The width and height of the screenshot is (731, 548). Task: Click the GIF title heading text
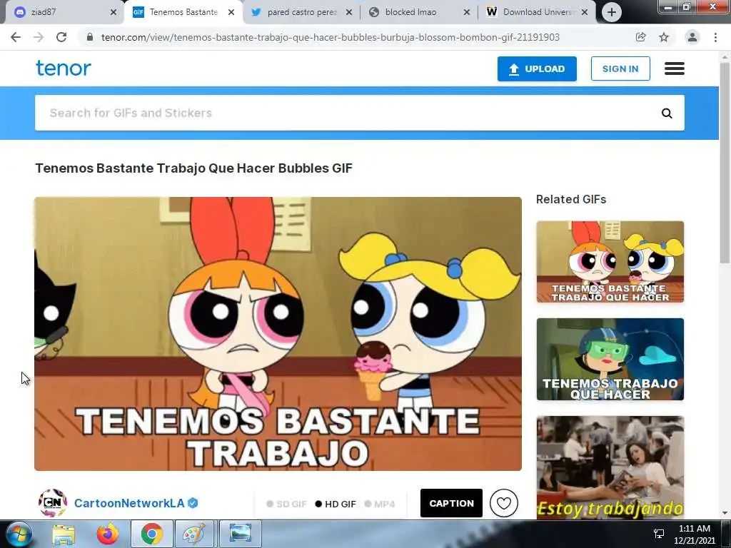point(194,168)
